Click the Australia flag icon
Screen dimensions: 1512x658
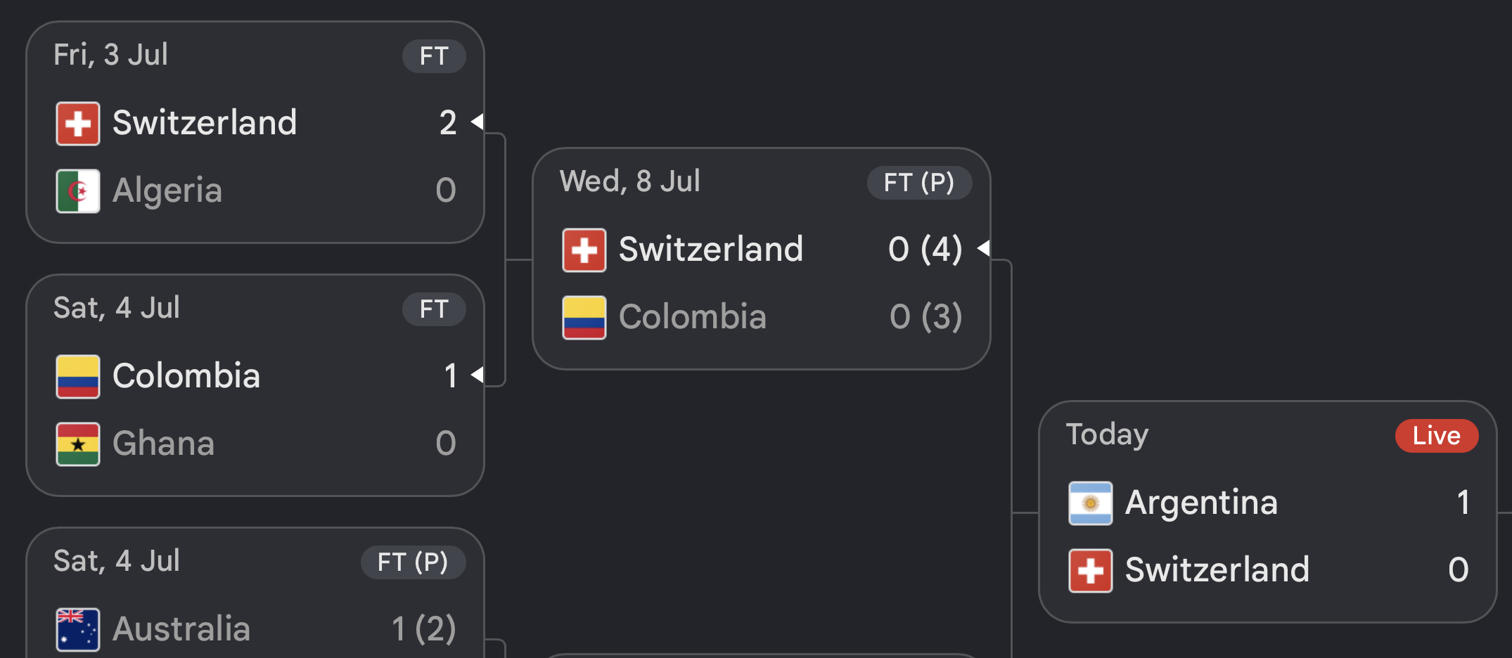(x=78, y=630)
